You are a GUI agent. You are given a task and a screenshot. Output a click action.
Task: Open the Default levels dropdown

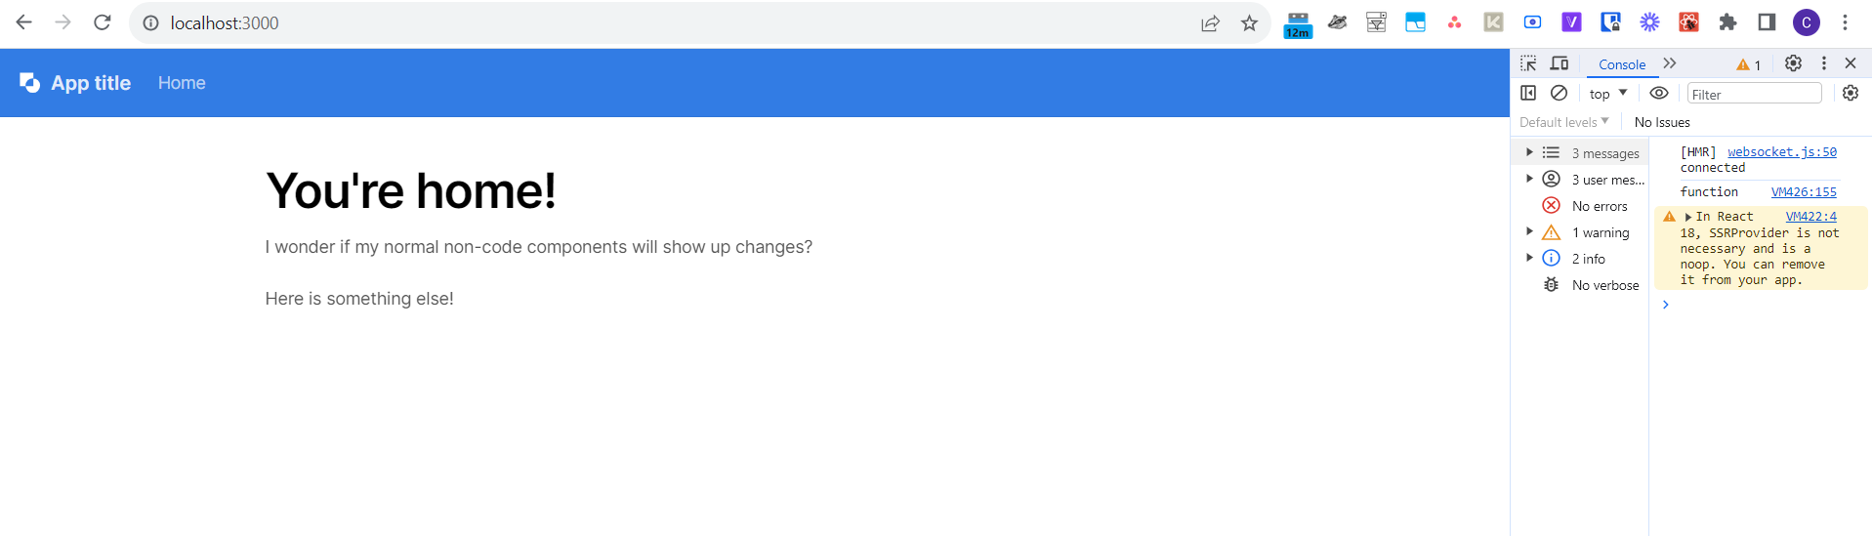[x=1564, y=122]
